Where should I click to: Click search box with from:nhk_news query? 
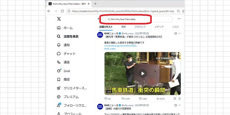tap(139, 19)
